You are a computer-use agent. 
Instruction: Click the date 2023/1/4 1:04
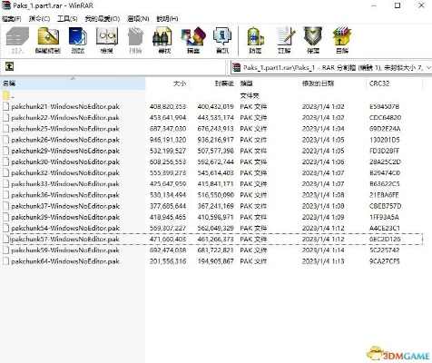pyautogui.click(x=323, y=129)
